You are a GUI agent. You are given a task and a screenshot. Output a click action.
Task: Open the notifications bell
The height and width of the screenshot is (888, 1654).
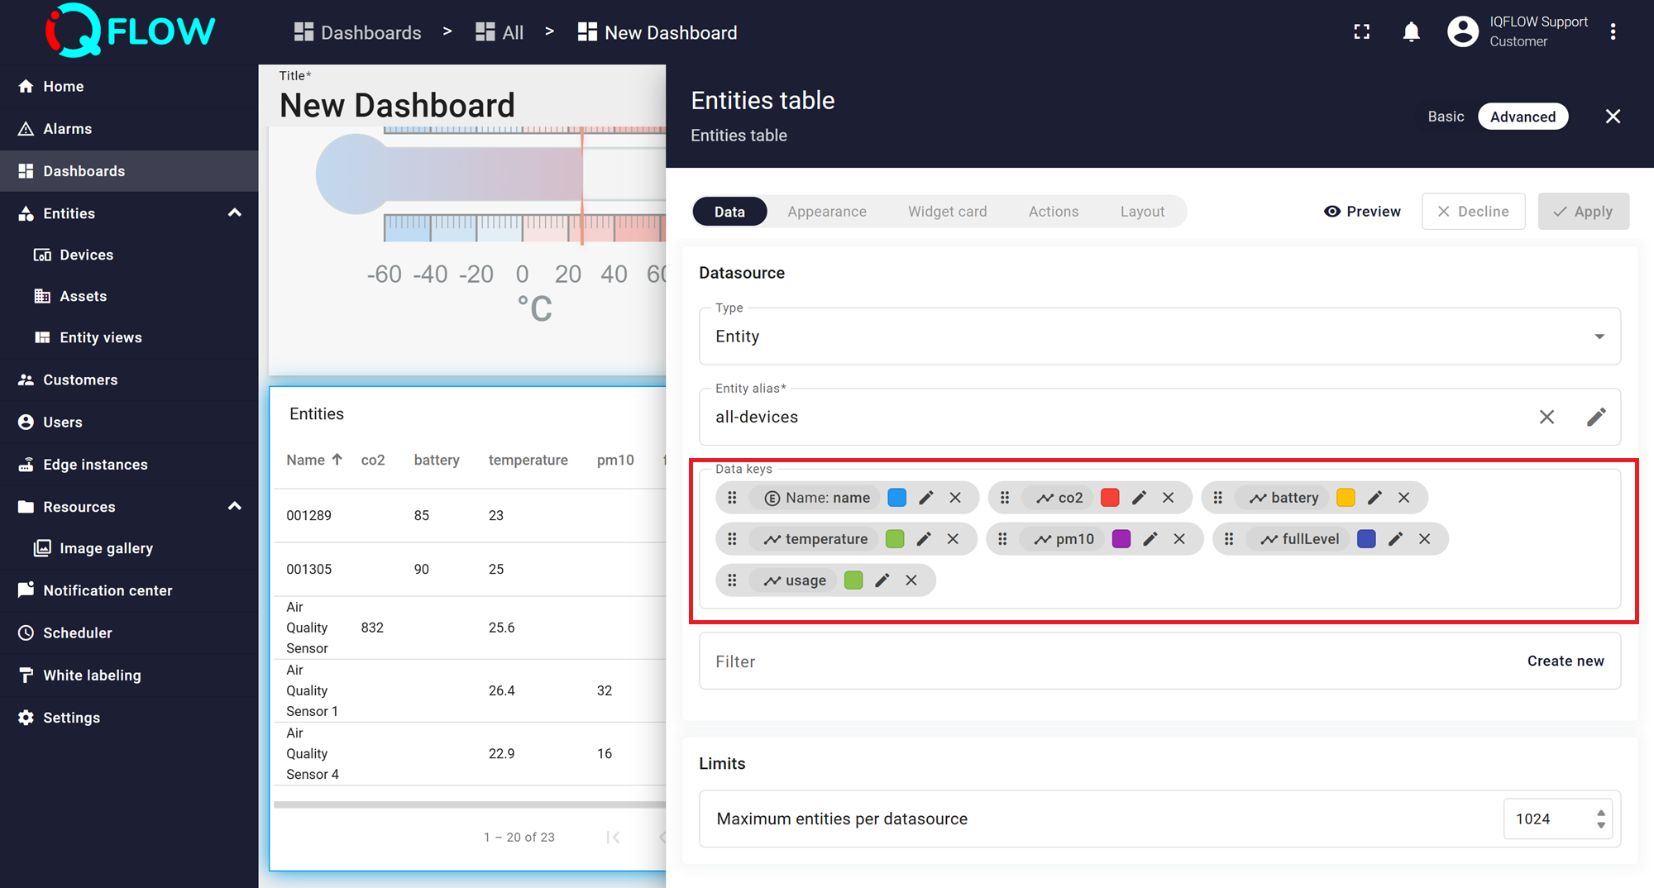tap(1411, 32)
